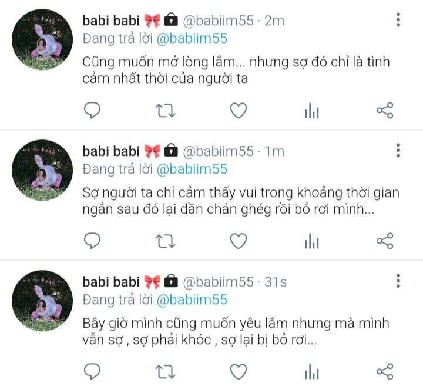This screenshot has height=386, width=423.
Task: Open profile picture of the first tweet
Action: point(42,39)
